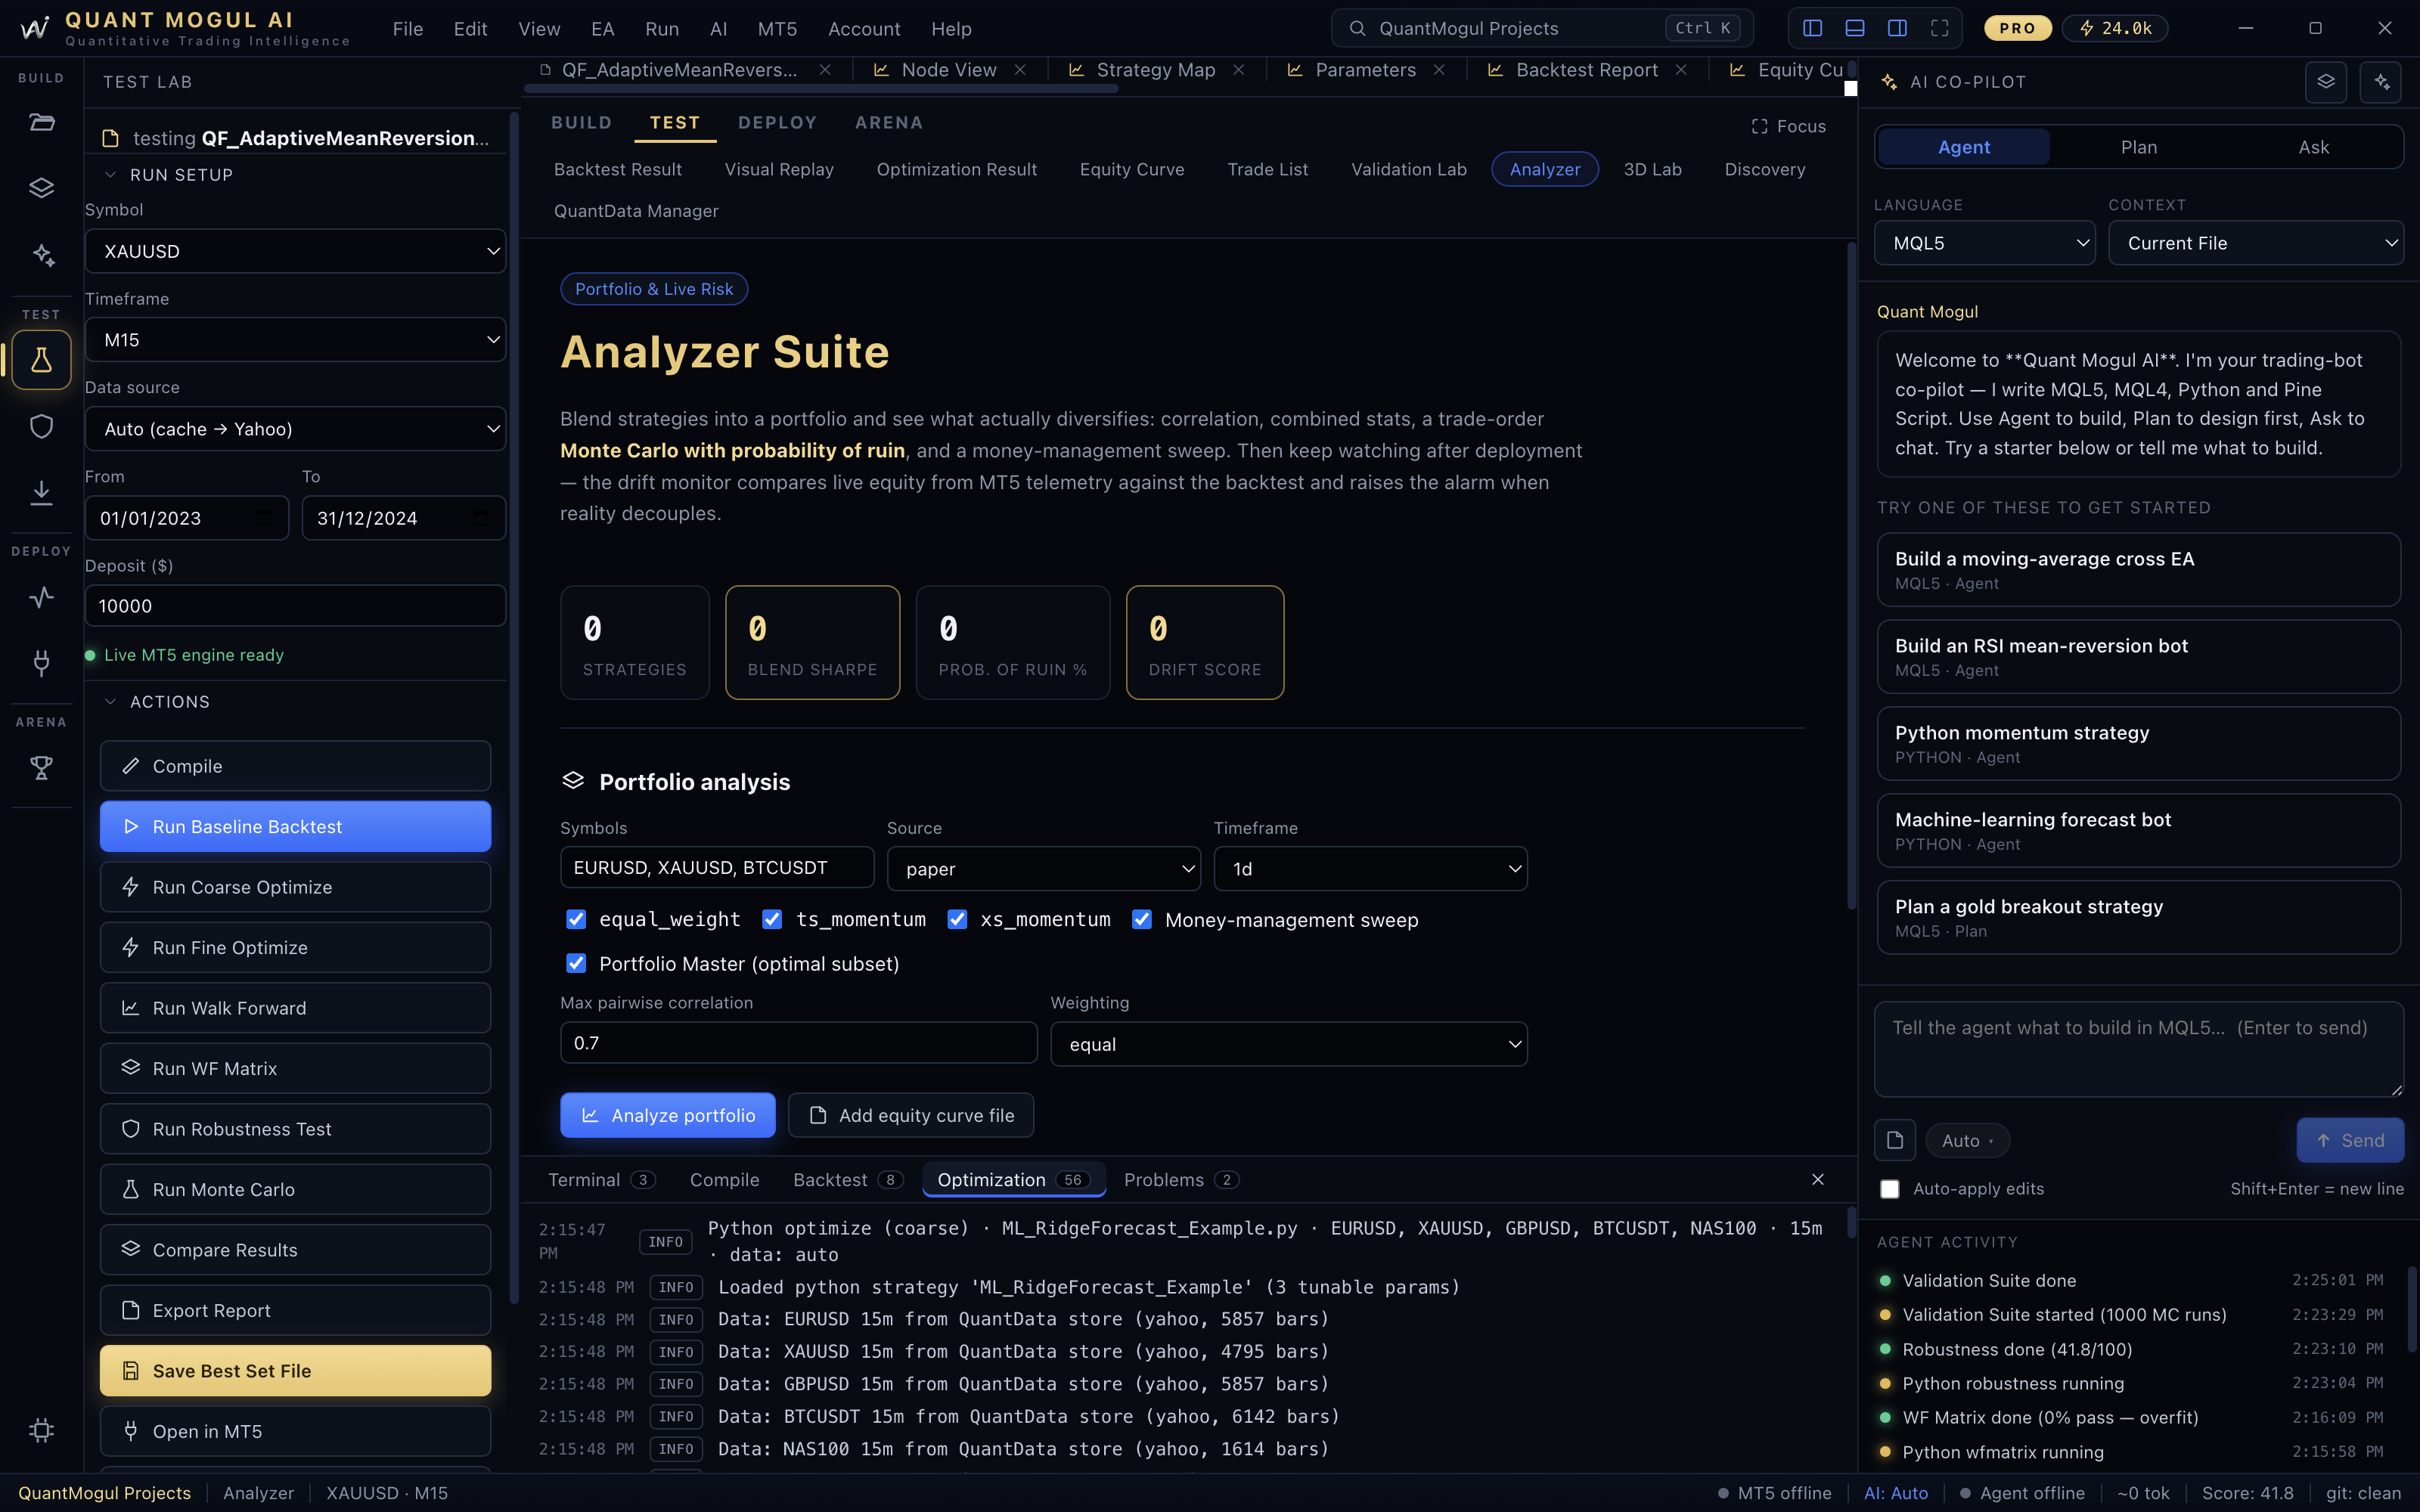Click Run Baseline Backtest button
Viewport: 2420px width, 1512px height.
click(295, 826)
